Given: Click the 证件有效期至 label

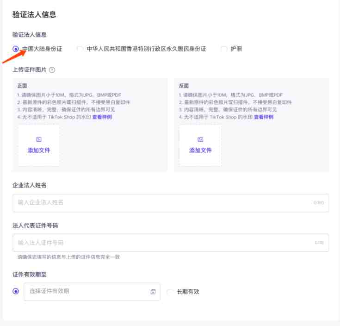Looking at the screenshot, I should coord(29,275).
